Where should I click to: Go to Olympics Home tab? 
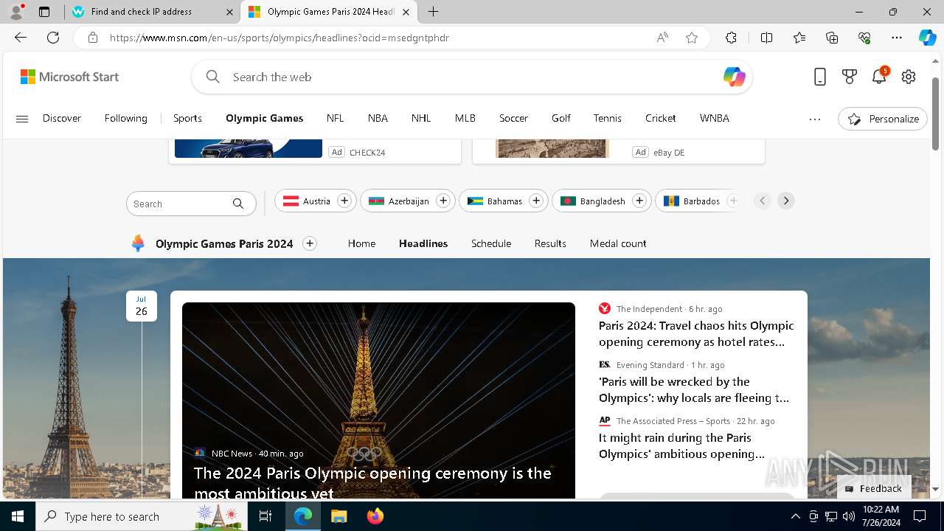coord(361,243)
